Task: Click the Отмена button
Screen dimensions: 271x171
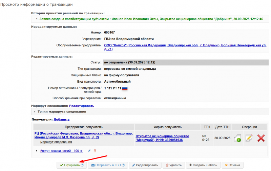Action: click(x=232, y=165)
